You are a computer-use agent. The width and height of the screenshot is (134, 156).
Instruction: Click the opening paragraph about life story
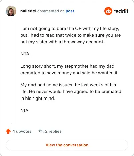tap(71, 35)
